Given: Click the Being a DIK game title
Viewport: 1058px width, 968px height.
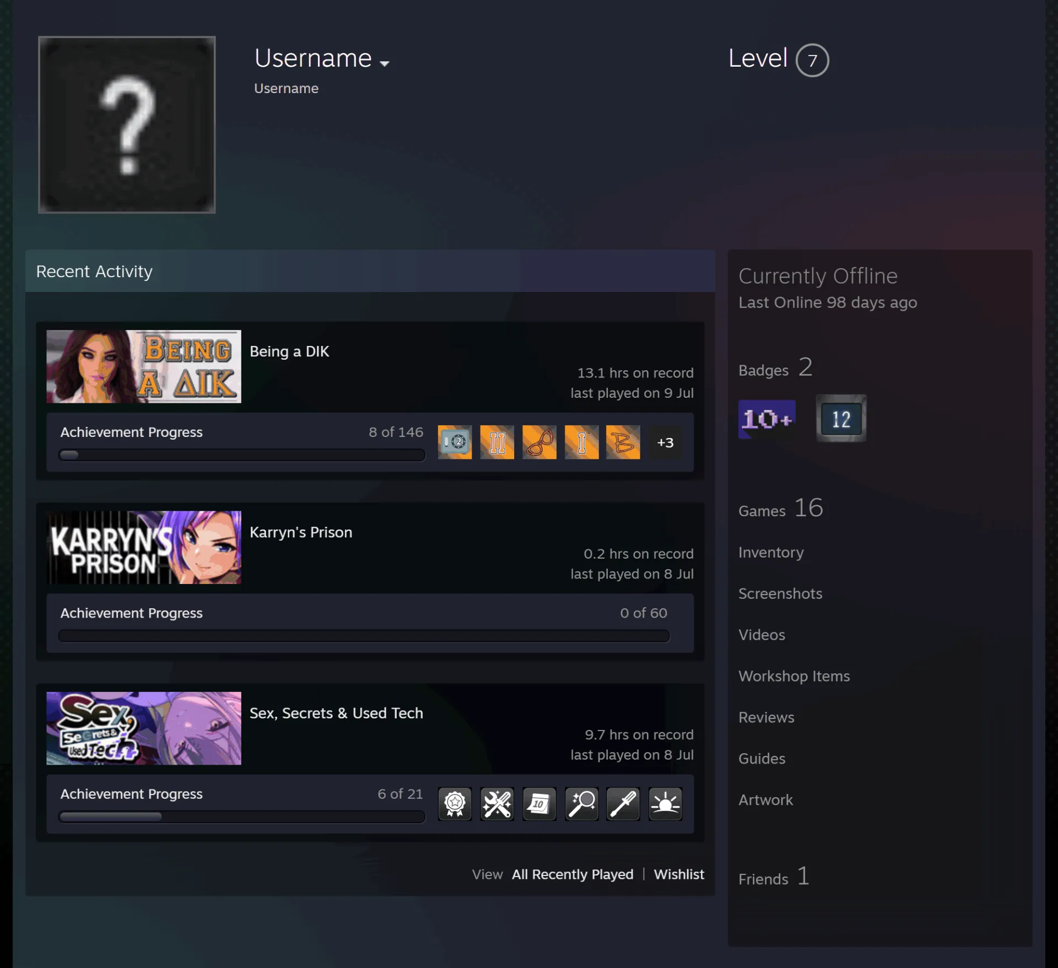Looking at the screenshot, I should tap(289, 351).
